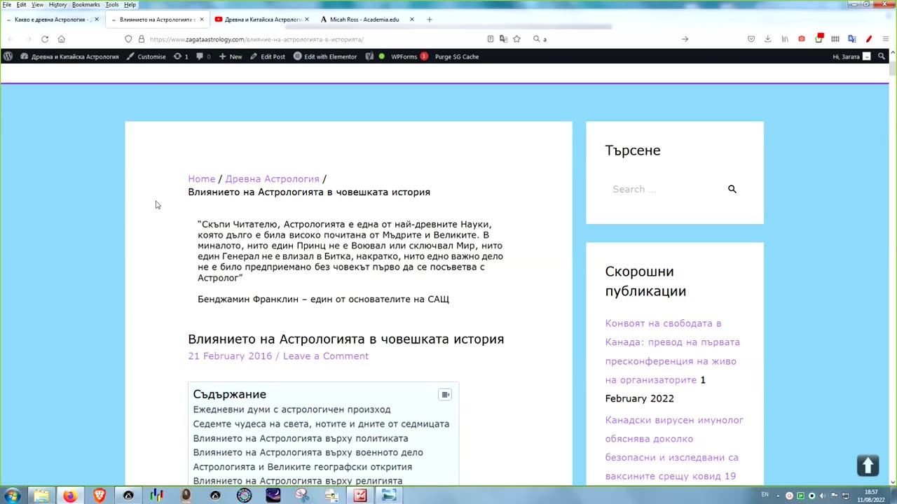The height and width of the screenshot is (504, 897).
Task: Go to Firefox home page
Action: [x=62, y=39]
